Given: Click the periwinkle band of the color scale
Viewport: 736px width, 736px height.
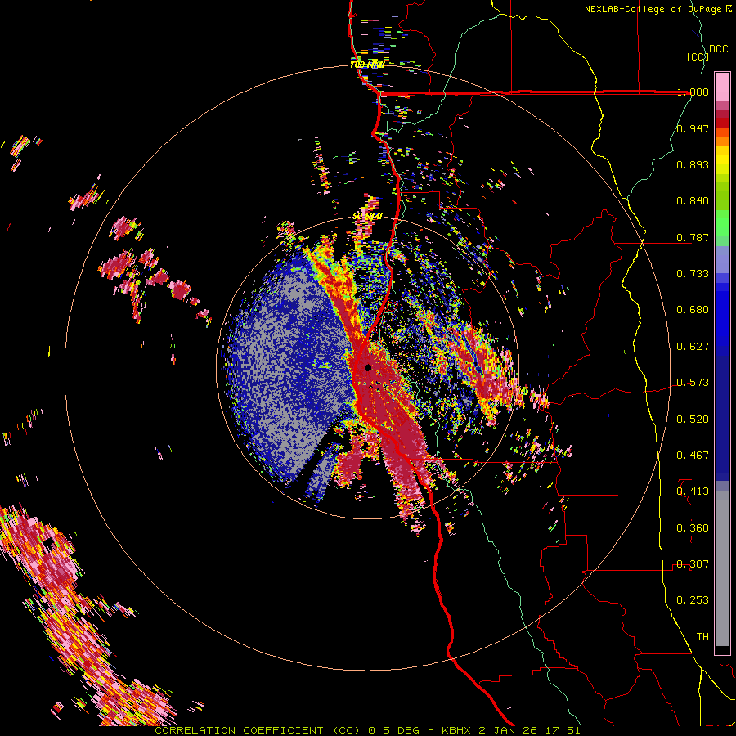Looking at the screenshot, I should [x=722, y=259].
